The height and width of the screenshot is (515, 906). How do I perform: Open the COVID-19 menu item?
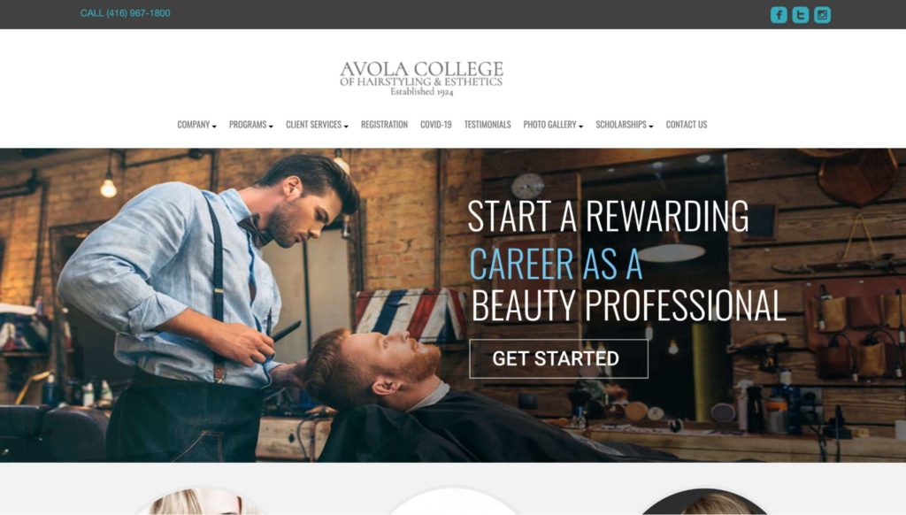click(x=435, y=124)
